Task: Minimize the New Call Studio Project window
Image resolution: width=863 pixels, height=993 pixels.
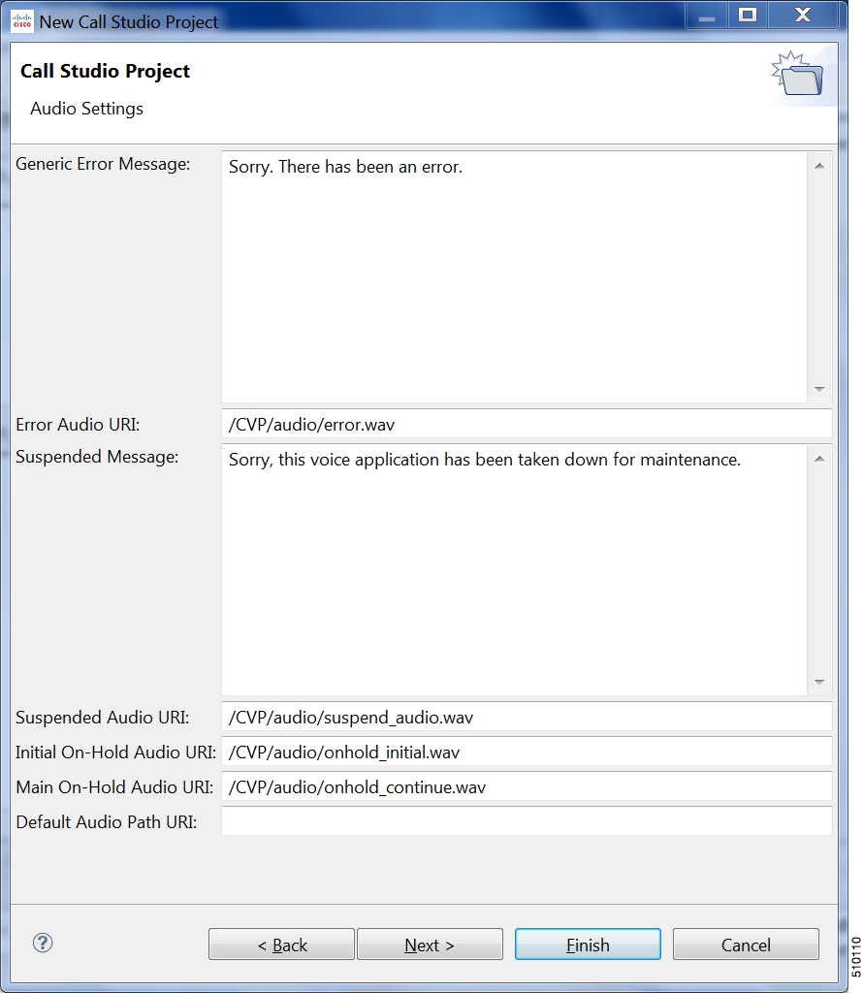Action: (x=707, y=16)
